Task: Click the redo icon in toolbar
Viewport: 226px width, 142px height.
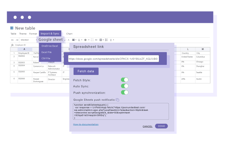Action: pos(17,40)
